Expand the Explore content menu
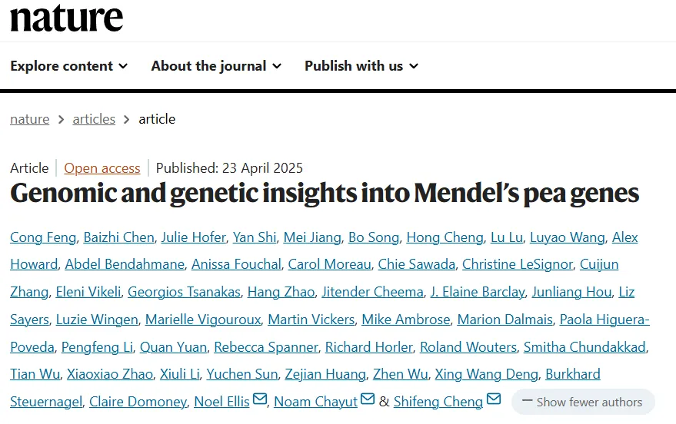This screenshot has height=424, width=676. (x=68, y=66)
